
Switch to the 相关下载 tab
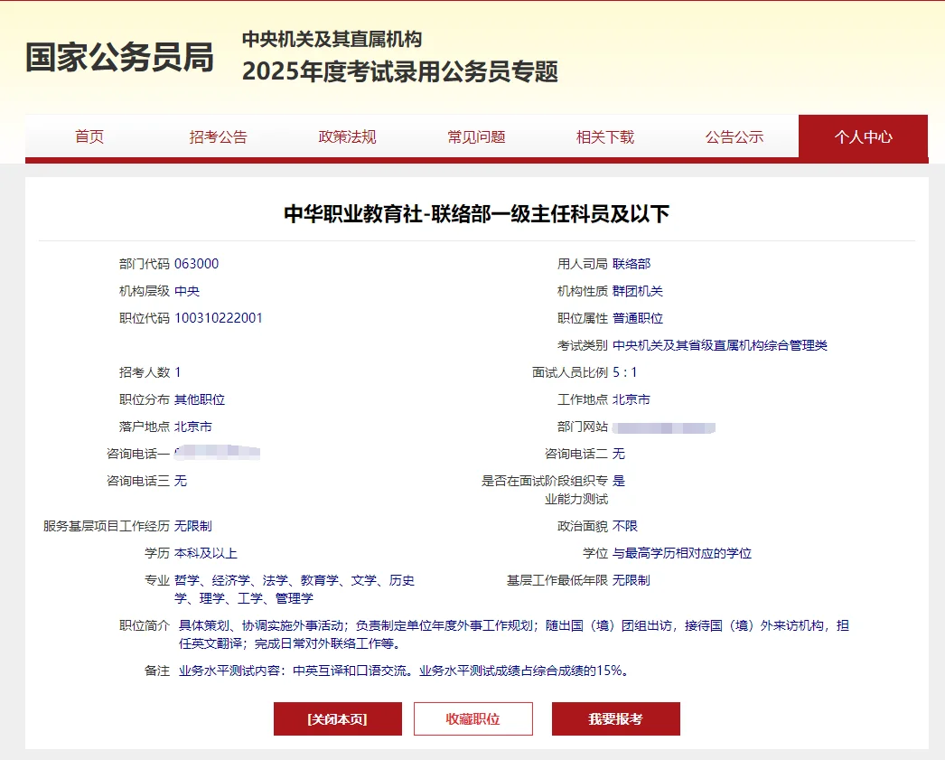coord(605,136)
